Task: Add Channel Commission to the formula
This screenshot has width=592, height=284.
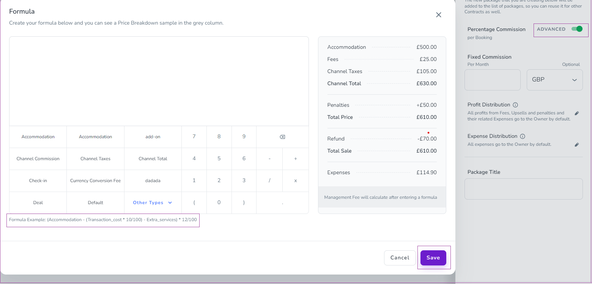Action: click(38, 159)
